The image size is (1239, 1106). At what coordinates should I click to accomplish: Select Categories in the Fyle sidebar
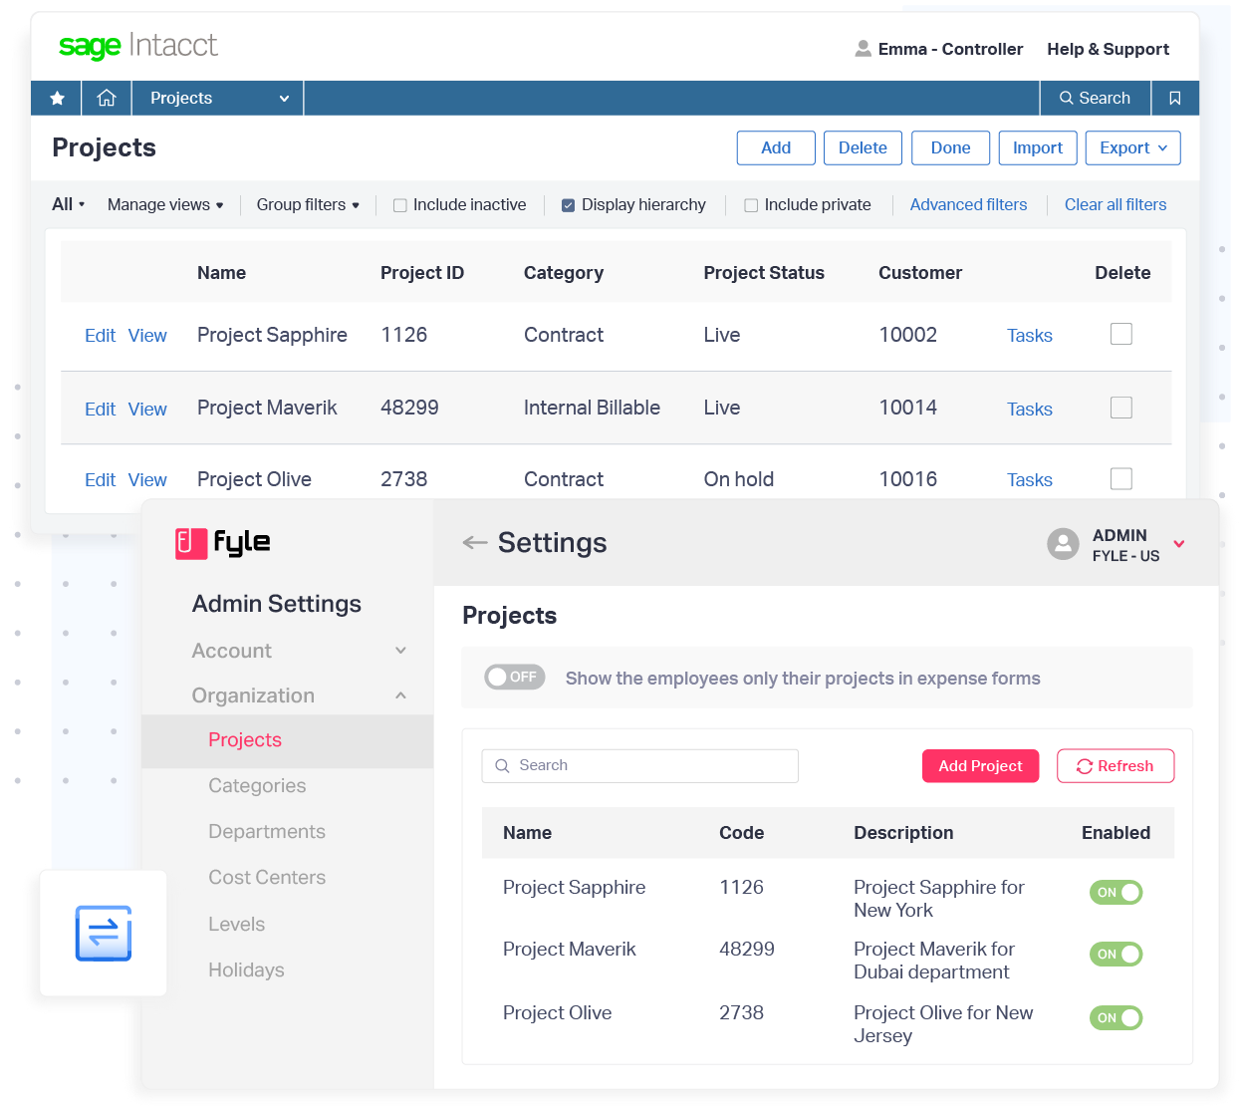click(257, 785)
